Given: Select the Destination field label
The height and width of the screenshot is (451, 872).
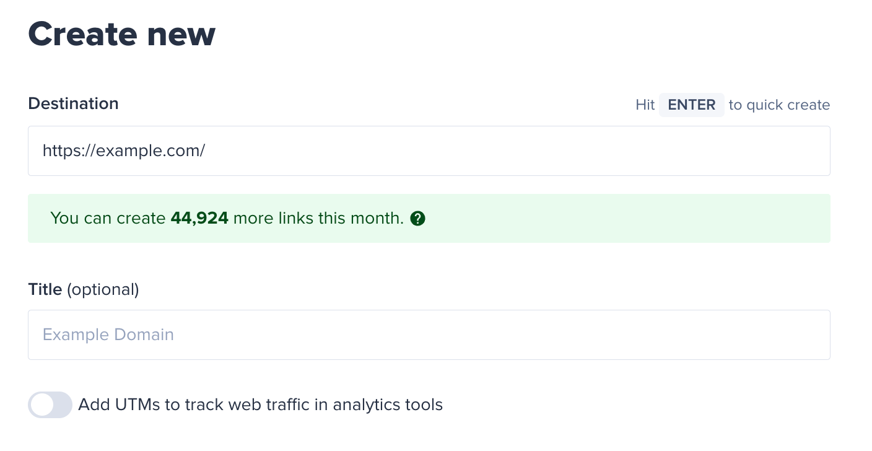Looking at the screenshot, I should [73, 103].
